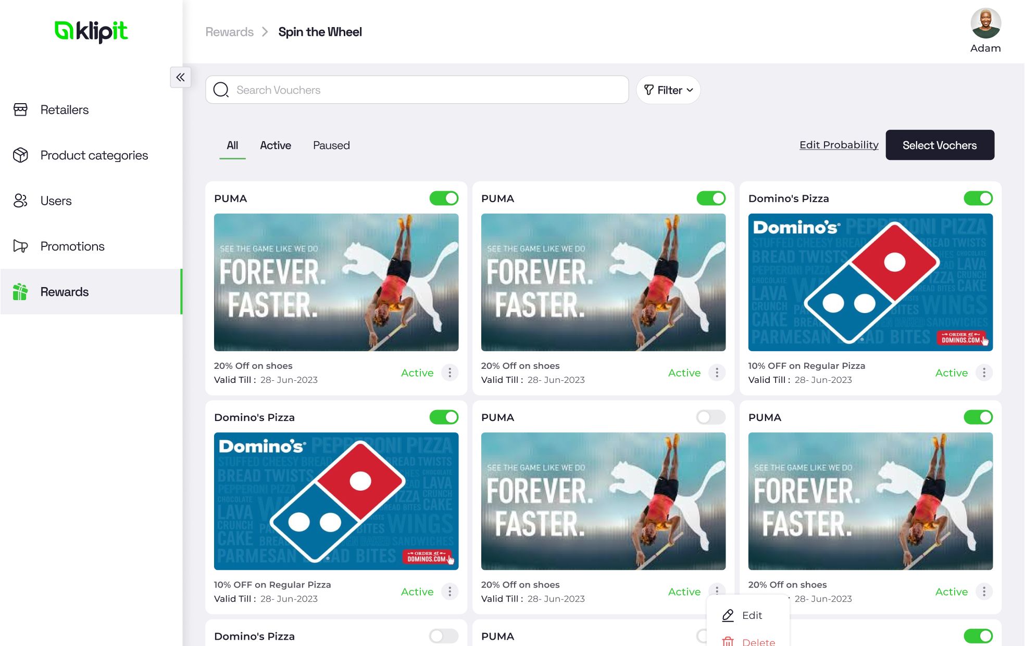Open the second-row middle PUMA voucher image

(603, 501)
